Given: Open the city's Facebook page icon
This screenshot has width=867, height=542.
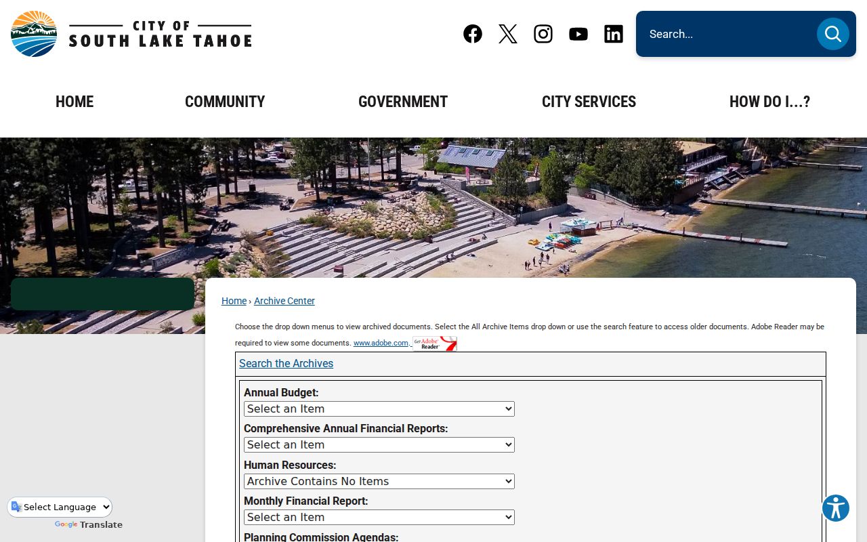Looking at the screenshot, I should click(473, 34).
